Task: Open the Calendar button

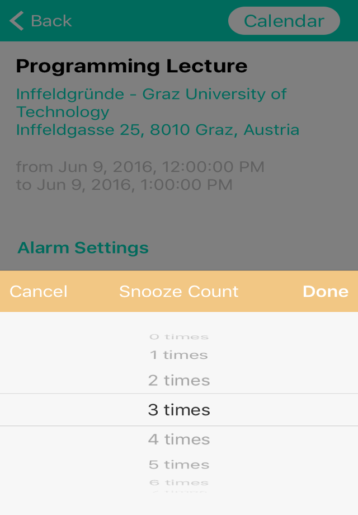Action: pyautogui.click(x=284, y=21)
